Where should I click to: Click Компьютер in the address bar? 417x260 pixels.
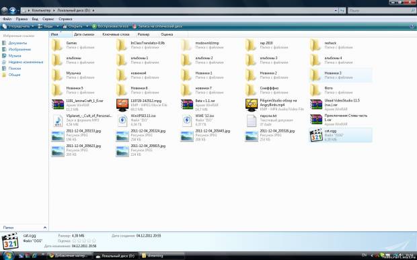coord(41,11)
